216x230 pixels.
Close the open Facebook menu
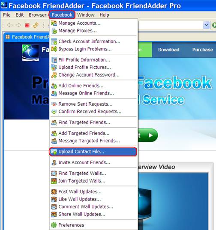click(62, 15)
